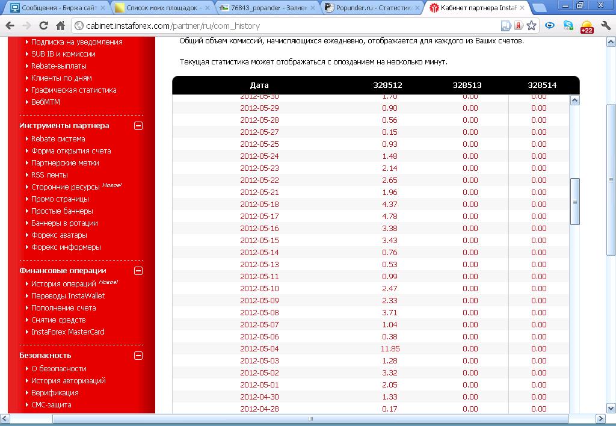The height and width of the screenshot is (426, 616).
Task: Open Баннеры в ротации link
Action: (64, 223)
